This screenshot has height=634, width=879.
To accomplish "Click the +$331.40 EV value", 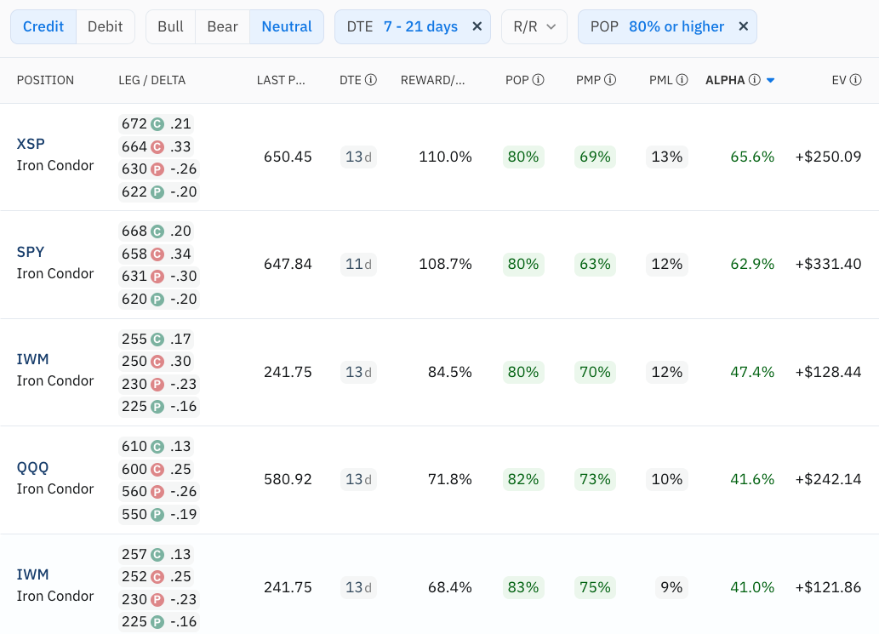I will 828,264.
